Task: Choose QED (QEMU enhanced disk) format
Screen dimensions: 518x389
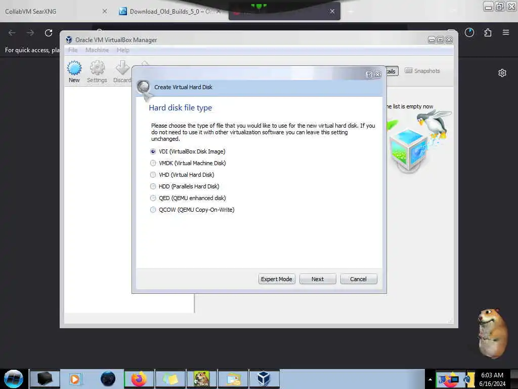Action: [x=188, y=198]
